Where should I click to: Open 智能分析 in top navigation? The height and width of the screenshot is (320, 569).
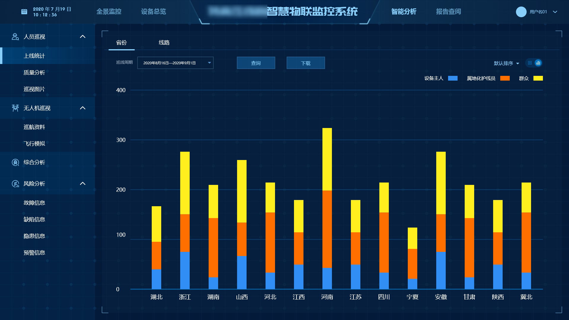(404, 12)
